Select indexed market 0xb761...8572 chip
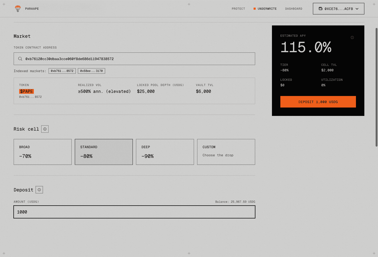378x257 pixels. point(62,71)
